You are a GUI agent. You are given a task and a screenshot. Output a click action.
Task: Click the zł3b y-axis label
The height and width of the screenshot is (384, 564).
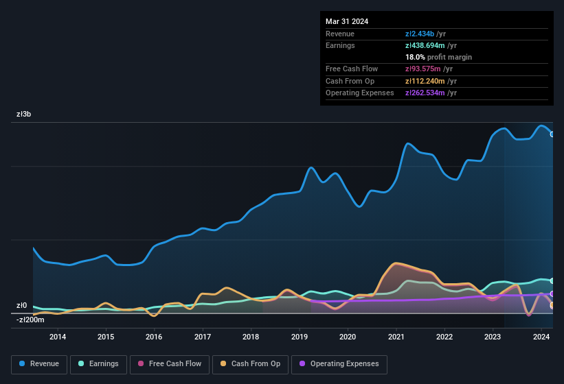[24, 114]
